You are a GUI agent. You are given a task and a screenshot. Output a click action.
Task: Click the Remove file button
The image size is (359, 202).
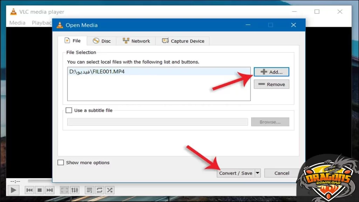[x=271, y=85]
